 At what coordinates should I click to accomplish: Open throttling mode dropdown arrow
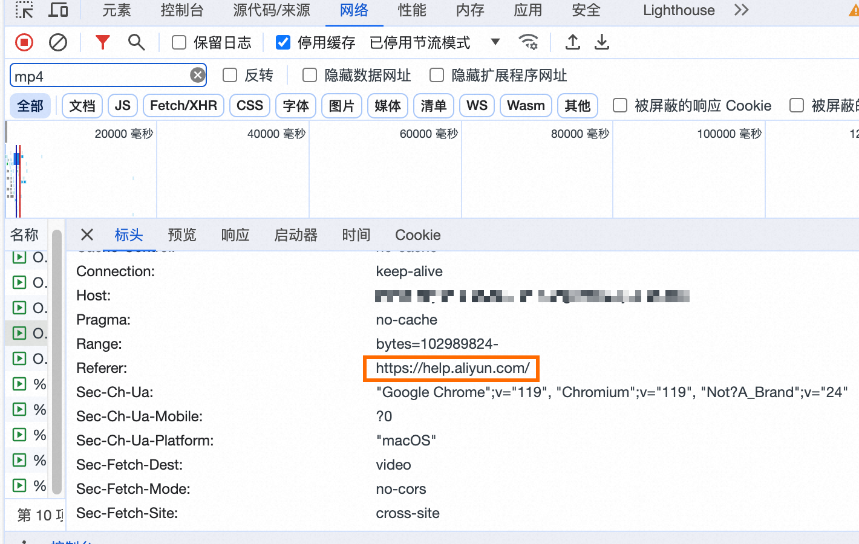(495, 42)
